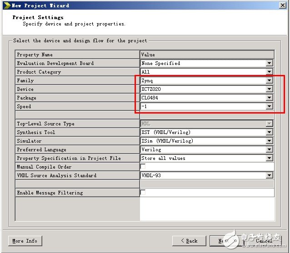Expand the Simulator dropdown showing ISim
The image size is (290, 253).
pyautogui.click(x=270, y=141)
